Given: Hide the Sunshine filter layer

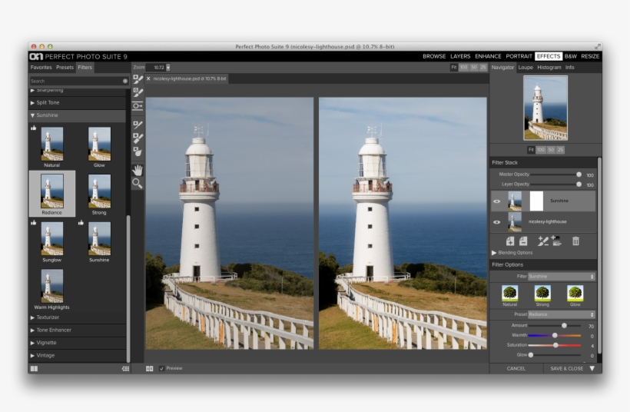Looking at the screenshot, I should [x=497, y=201].
